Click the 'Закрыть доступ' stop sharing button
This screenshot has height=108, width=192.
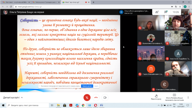click(87, 86)
